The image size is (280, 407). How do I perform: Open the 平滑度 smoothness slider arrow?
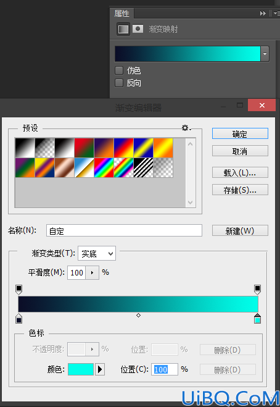coord(92,272)
